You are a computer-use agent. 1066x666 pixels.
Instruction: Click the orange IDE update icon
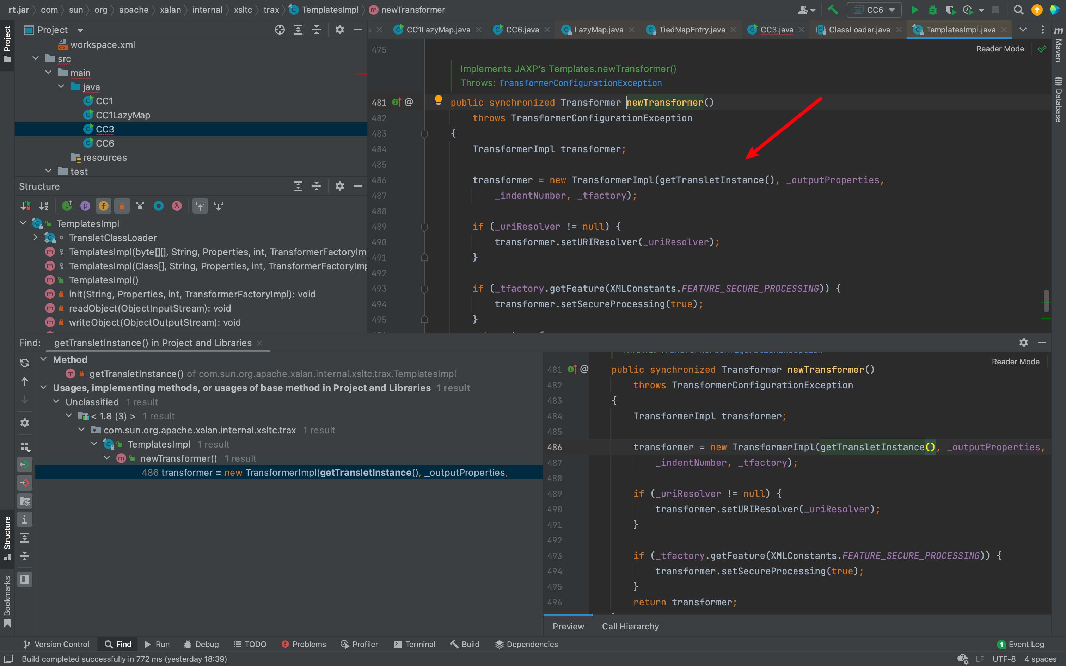tap(1037, 10)
